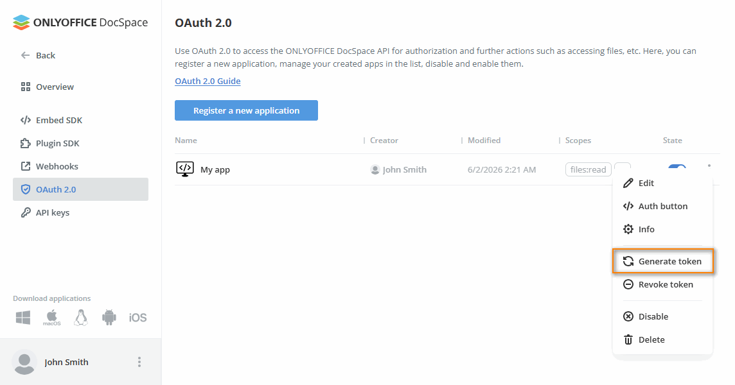Click creator John Smith in app row

click(405, 169)
